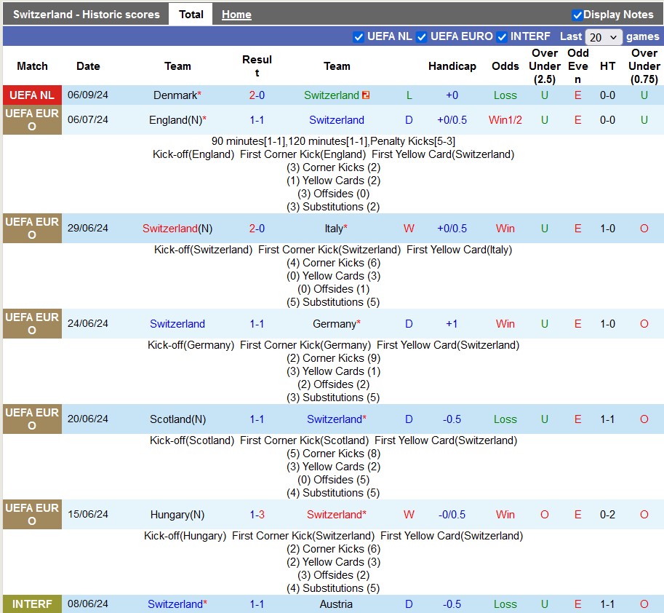Disable the UEFA EURO filter checkbox
664x613 pixels.
click(421, 36)
